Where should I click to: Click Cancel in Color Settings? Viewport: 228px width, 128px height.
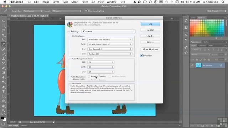(150, 30)
